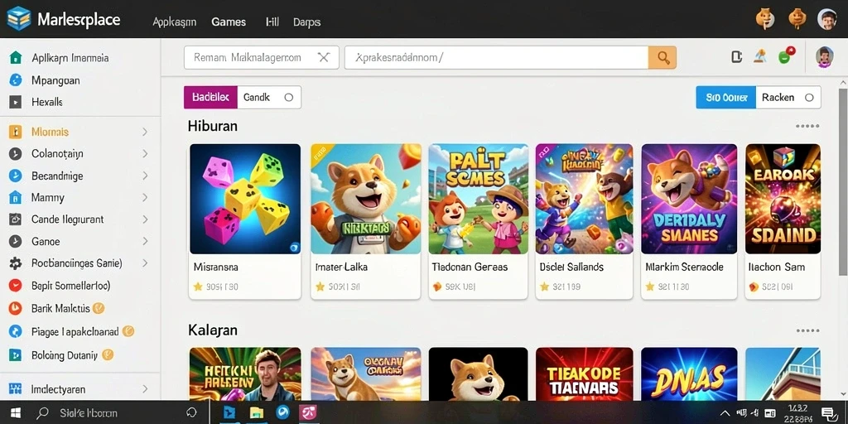Open the user avatar in the top header
848x424 pixels.
coord(827,19)
